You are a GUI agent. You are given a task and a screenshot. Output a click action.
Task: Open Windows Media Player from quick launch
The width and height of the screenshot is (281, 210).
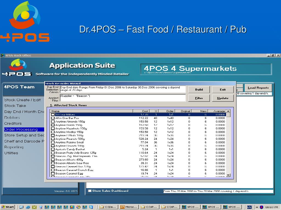[78, 207]
